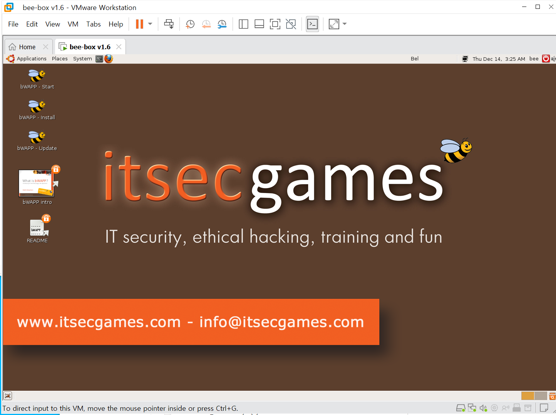Click the stretch guest display icon
The width and height of the screenshot is (556, 415).
pos(334,24)
